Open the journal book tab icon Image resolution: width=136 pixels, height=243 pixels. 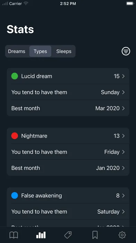click(14, 235)
